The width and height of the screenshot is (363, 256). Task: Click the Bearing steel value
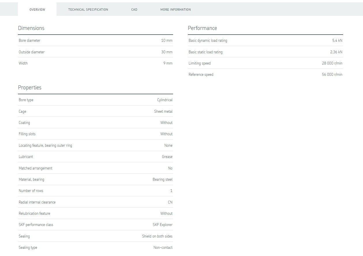pyautogui.click(x=162, y=179)
